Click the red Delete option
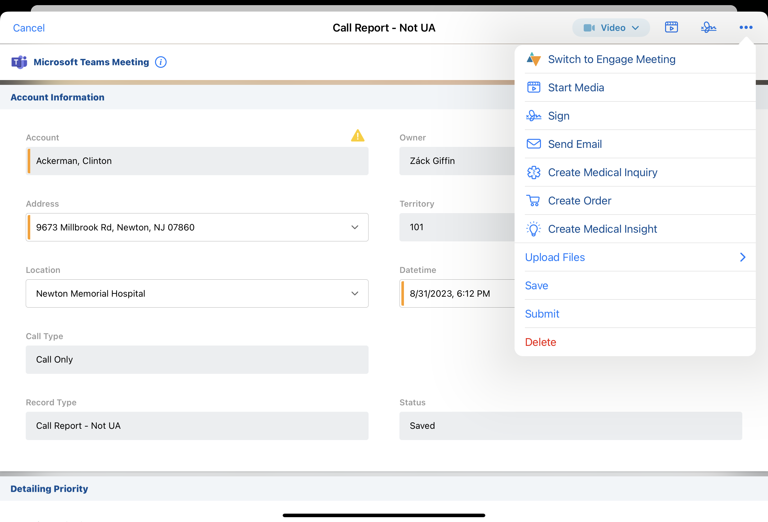The image size is (768, 522). (x=540, y=342)
